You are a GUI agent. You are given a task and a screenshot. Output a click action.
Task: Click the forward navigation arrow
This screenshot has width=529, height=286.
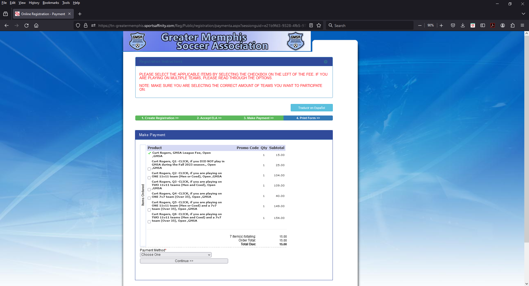point(17,26)
